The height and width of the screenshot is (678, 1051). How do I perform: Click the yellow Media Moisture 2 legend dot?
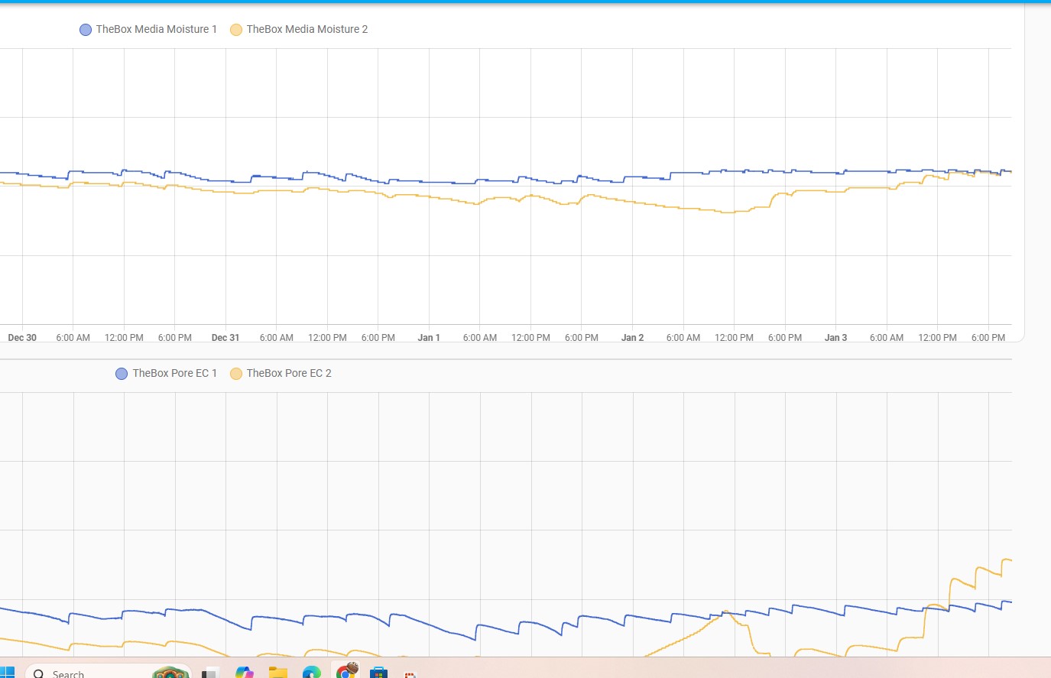coord(236,30)
